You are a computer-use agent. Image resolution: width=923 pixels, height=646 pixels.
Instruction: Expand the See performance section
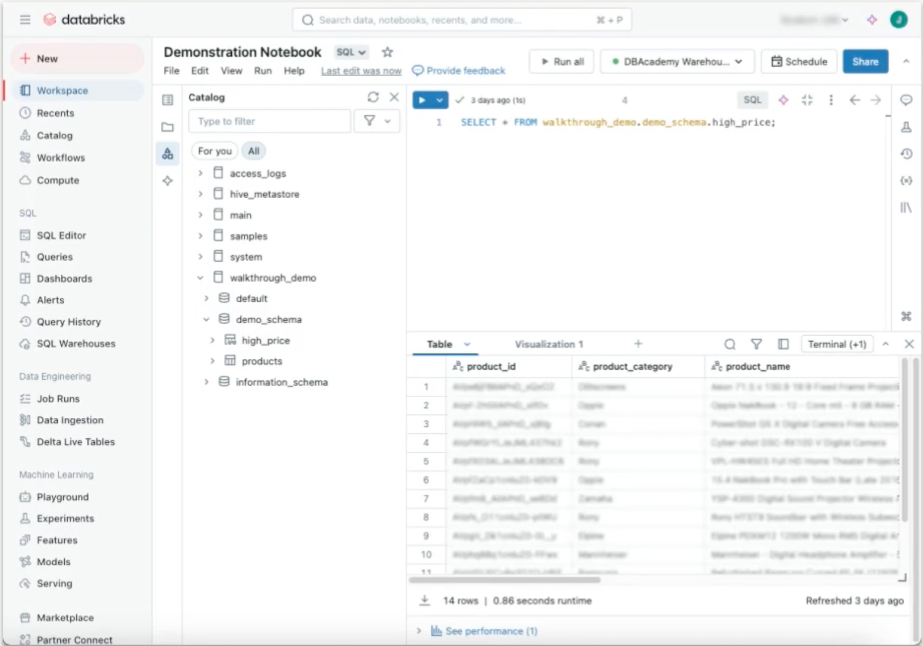click(x=418, y=631)
